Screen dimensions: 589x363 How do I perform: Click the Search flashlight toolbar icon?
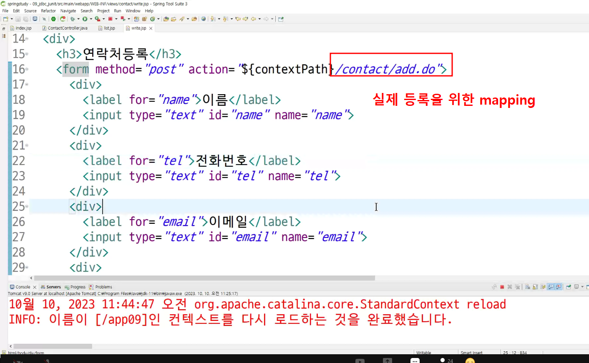tap(181, 19)
